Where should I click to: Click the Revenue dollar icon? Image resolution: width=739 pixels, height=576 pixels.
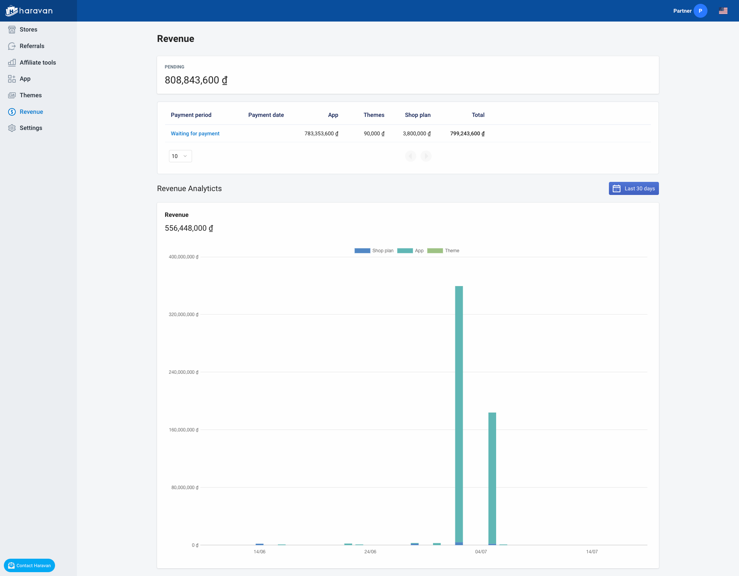click(x=12, y=112)
